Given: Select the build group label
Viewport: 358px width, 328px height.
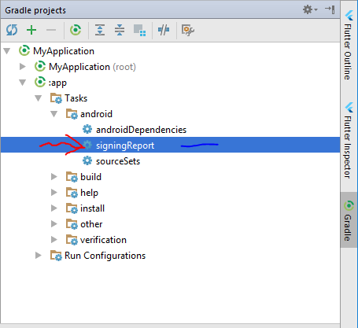Looking at the screenshot, I should (90, 177).
